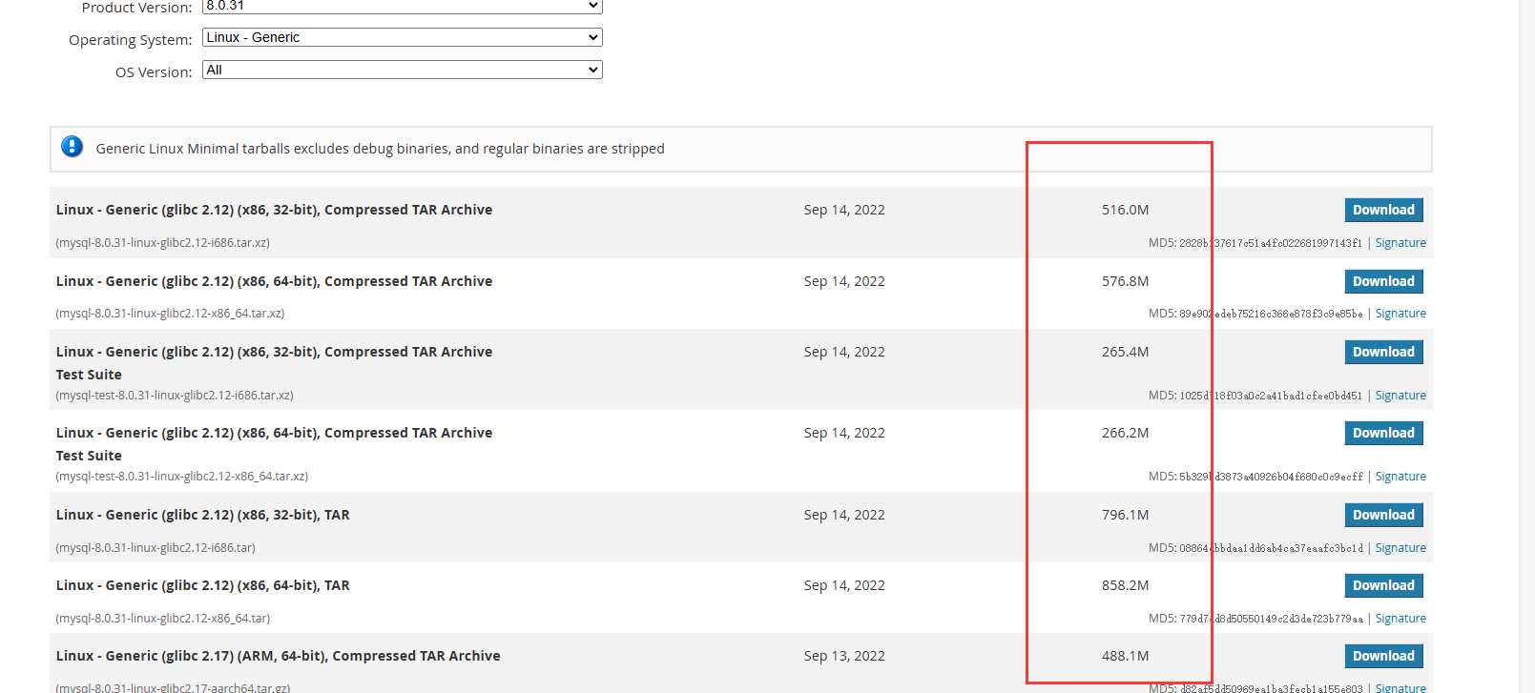Open Signature link for 64-bit Test Suite
Screen dimensions: 1535x693
1400,477
